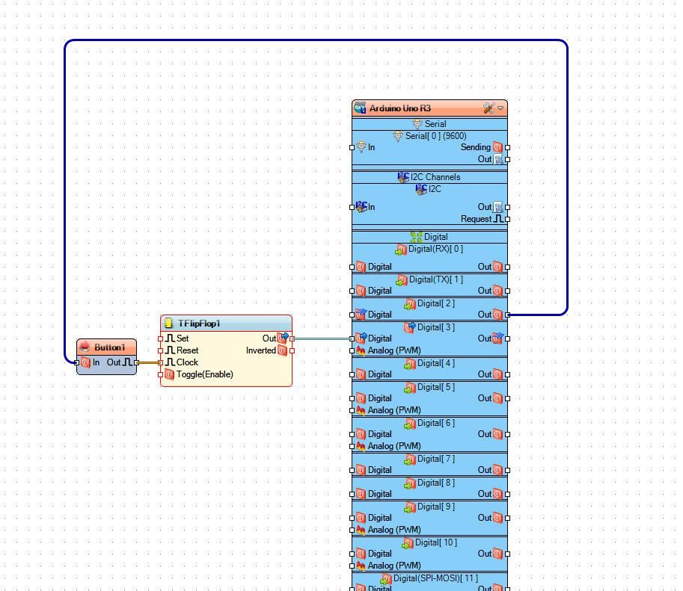Click the Serial In pin icon
This screenshot has width=683, height=591.
coord(361,147)
